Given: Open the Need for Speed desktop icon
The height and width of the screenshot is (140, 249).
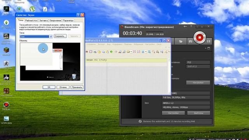Looking at the screenshot, I should (6, 39).
